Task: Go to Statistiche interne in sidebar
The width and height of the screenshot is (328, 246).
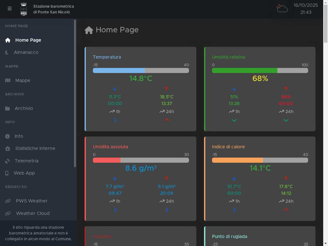Action: point(35,148)
